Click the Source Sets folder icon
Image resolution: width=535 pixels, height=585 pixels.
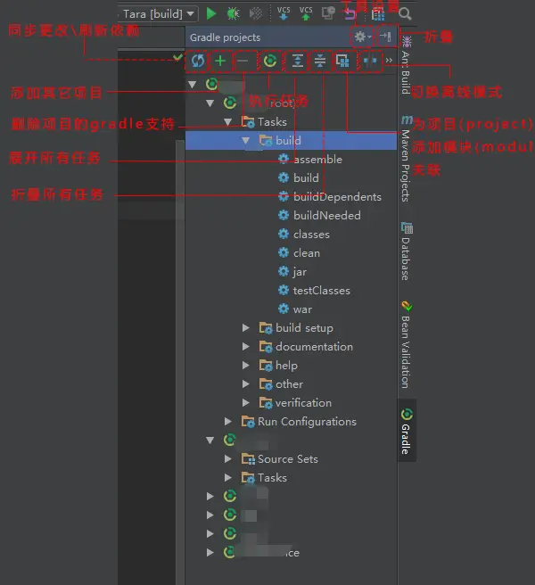[x=248, y=459]
